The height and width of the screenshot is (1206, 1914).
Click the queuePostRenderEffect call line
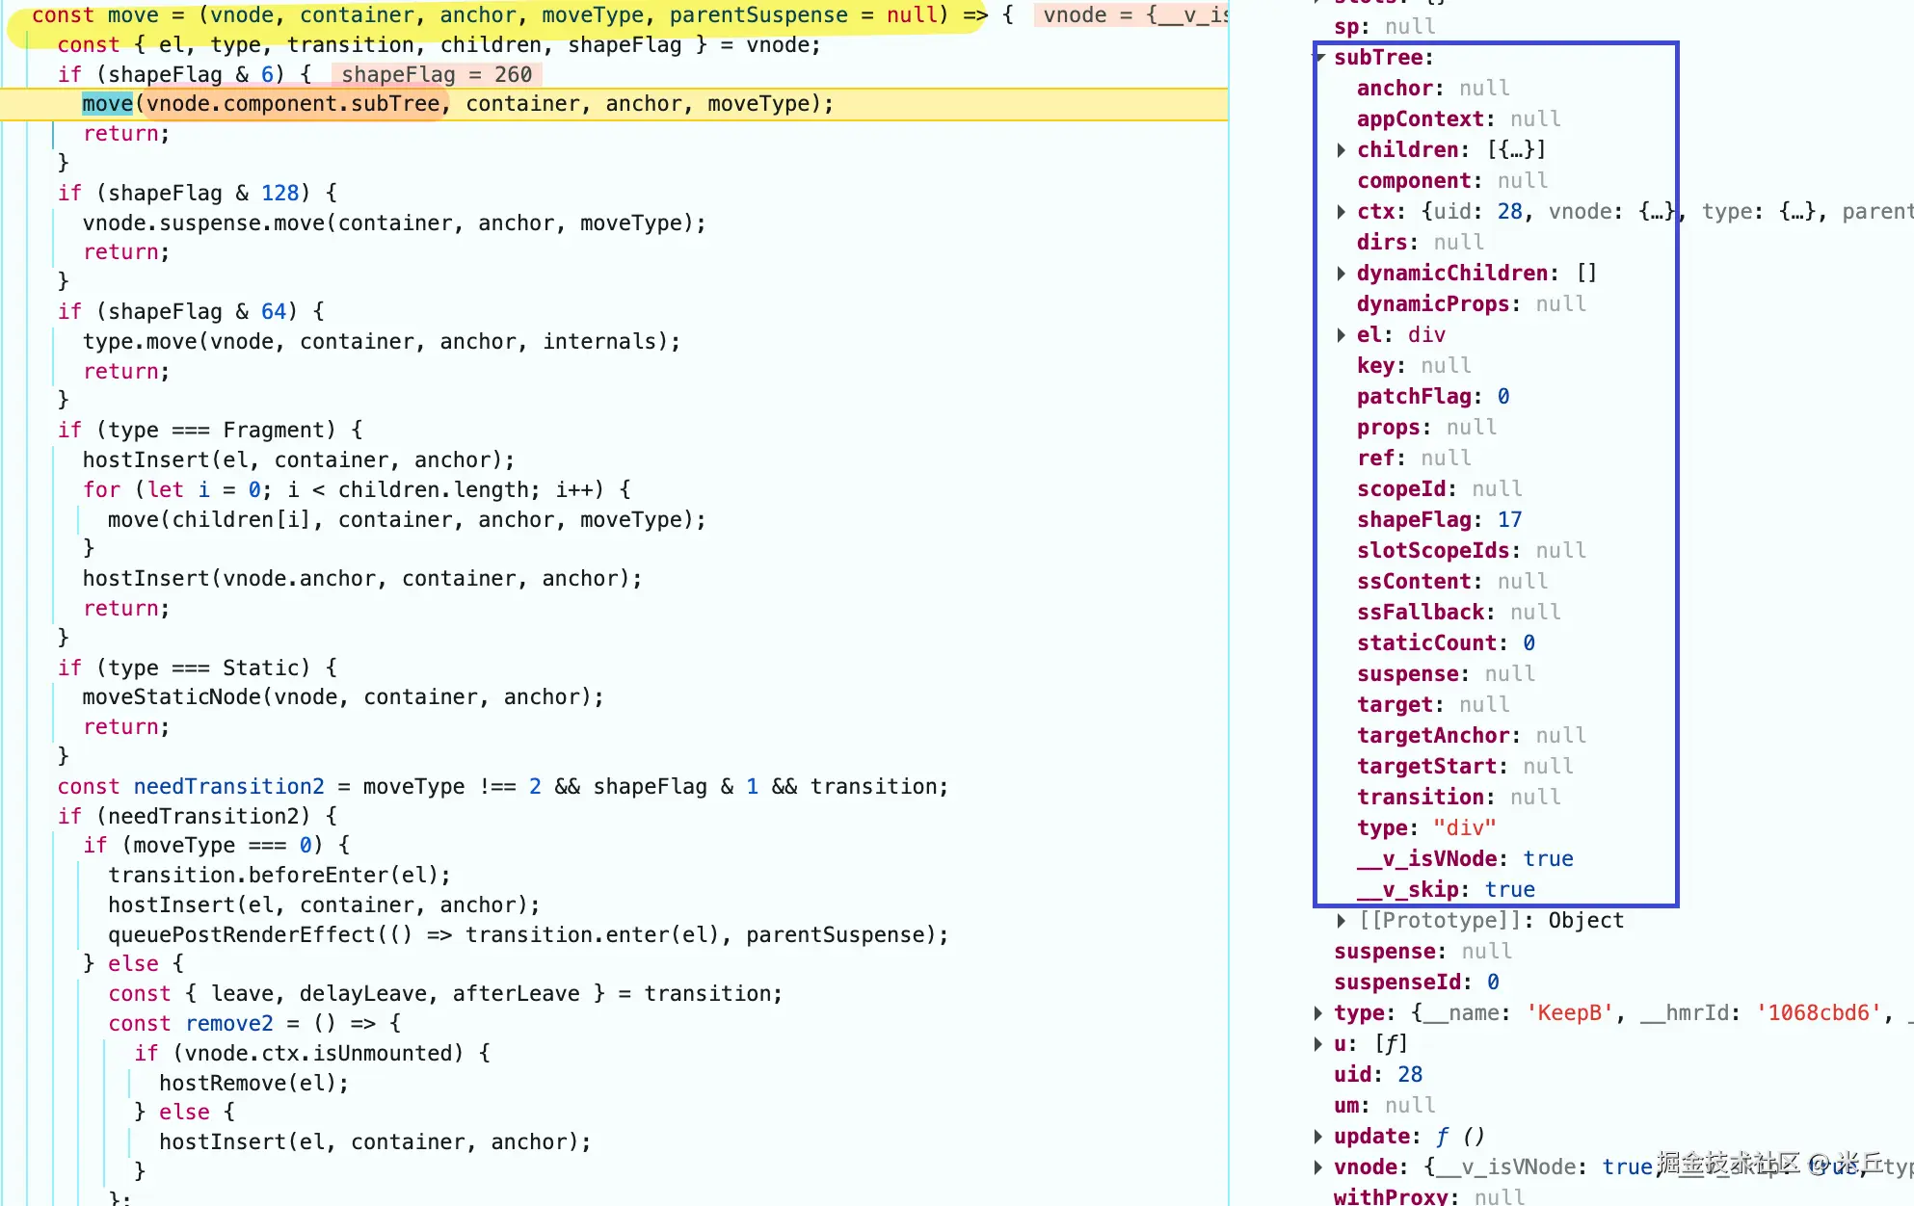click(528, 935)
